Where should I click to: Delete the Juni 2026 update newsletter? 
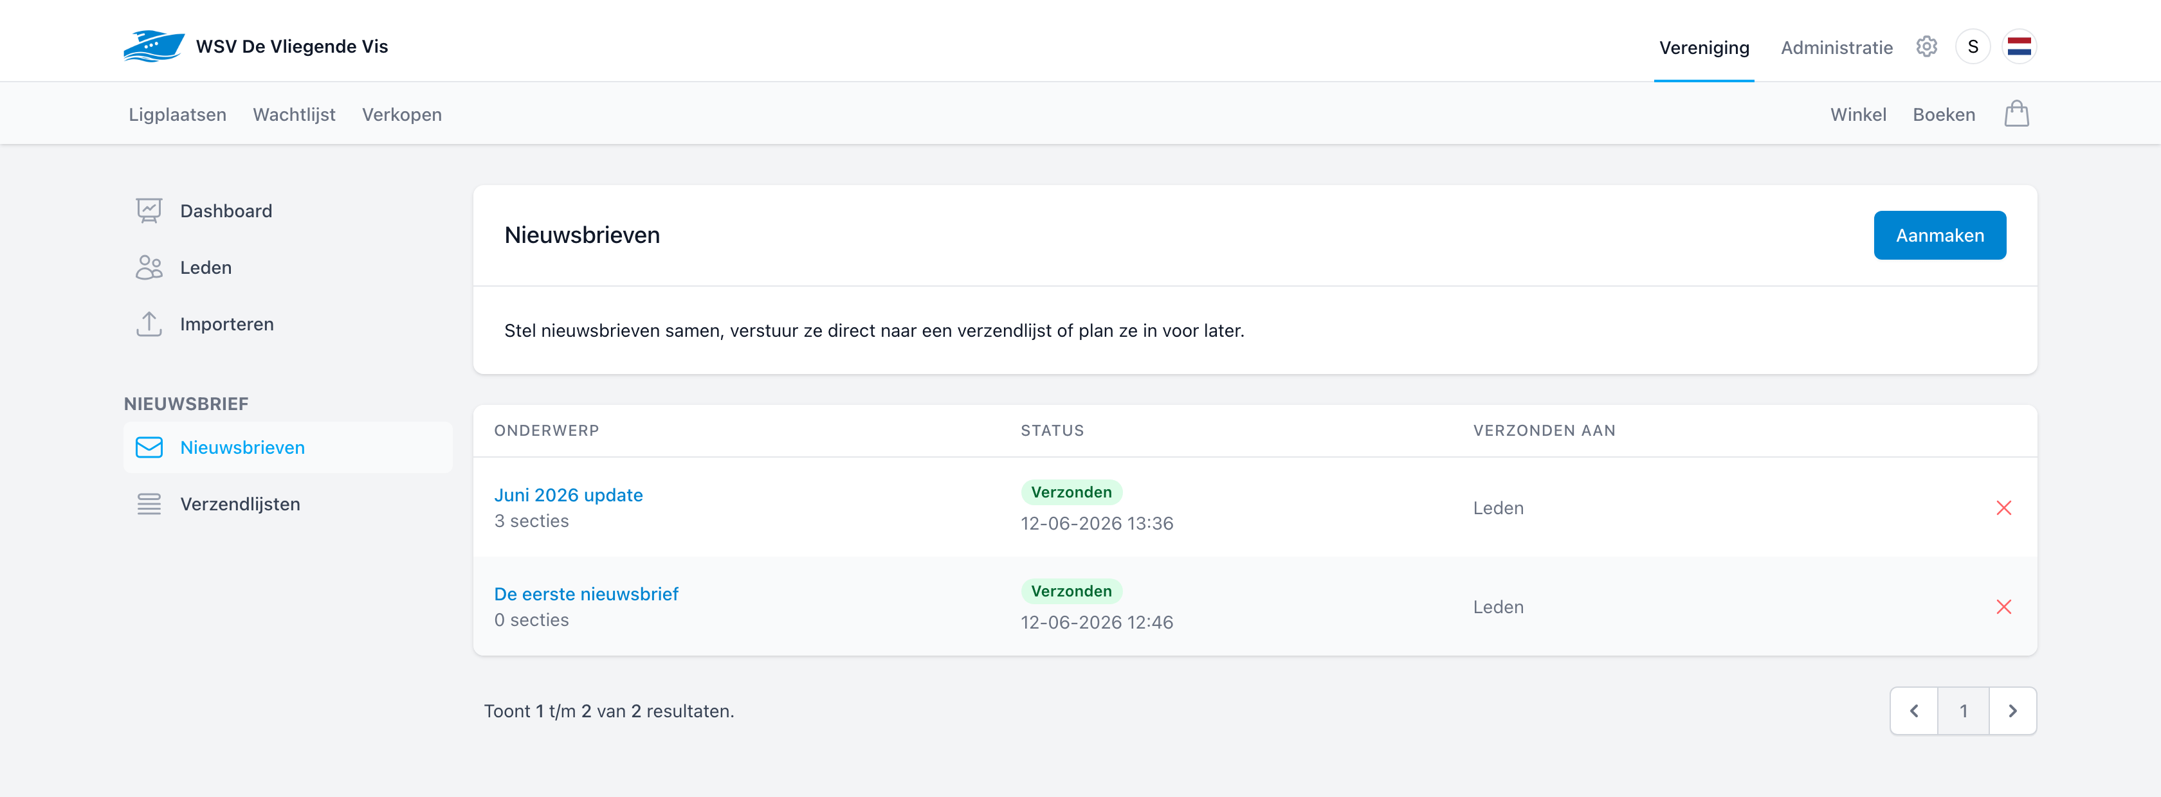pos(2004,508)
